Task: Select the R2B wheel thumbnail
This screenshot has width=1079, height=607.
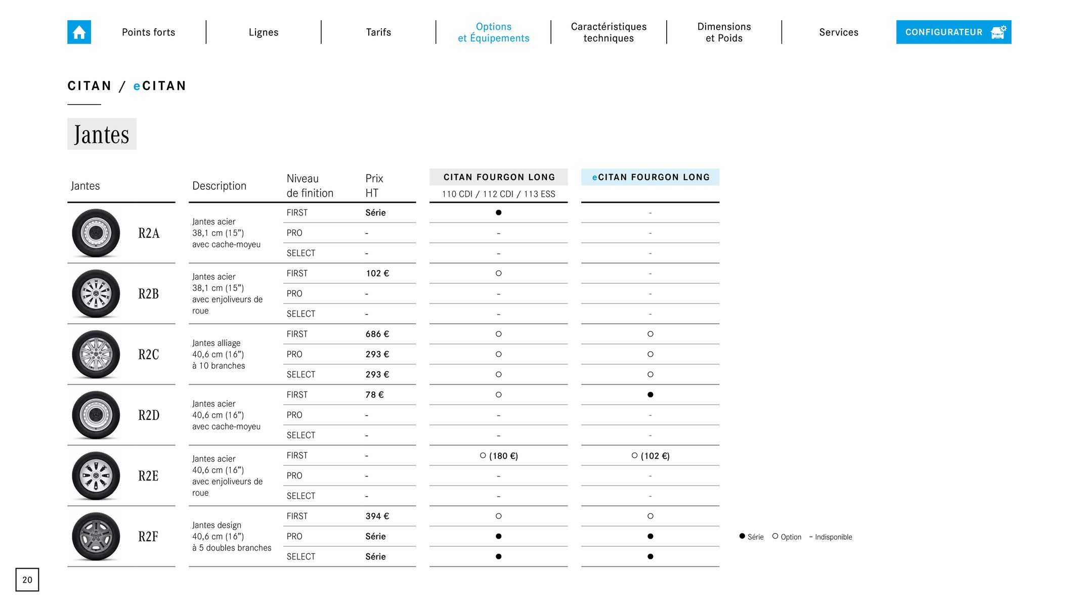Action: tap(96, 294)
